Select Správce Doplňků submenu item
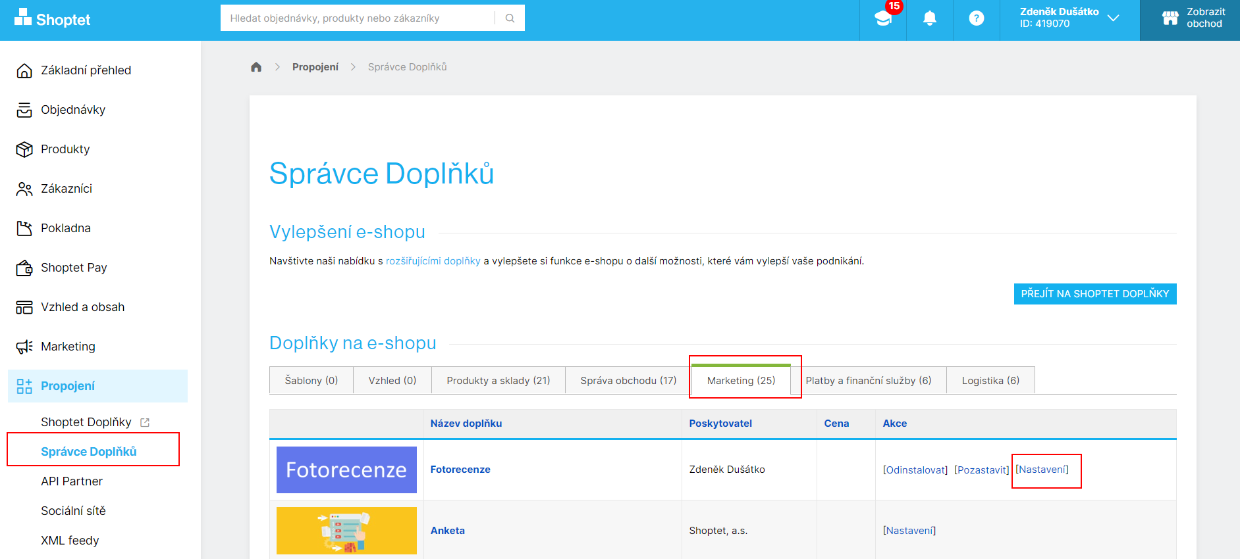The width and height of the screenshot is (1240, 559). pos(89,452)
